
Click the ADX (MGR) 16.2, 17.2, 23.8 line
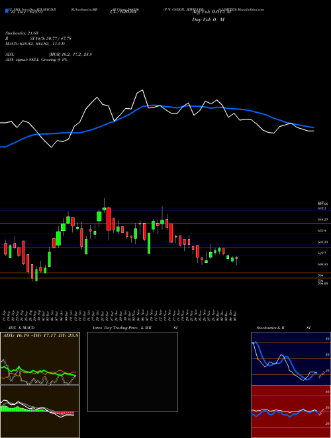coord(48,54)
